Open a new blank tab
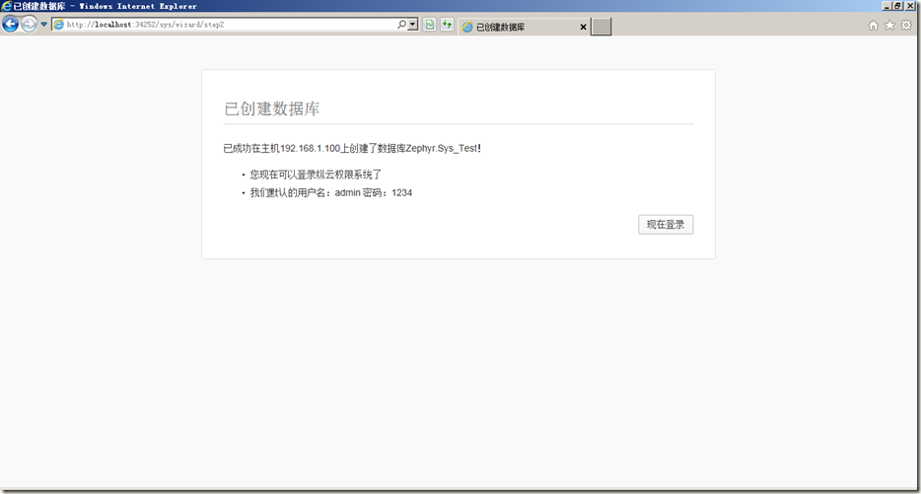 click(x=602, y=28)
